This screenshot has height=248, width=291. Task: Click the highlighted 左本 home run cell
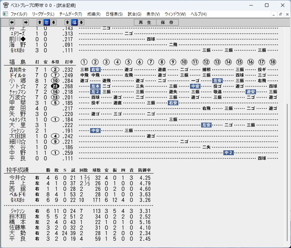tap(95, 86)
